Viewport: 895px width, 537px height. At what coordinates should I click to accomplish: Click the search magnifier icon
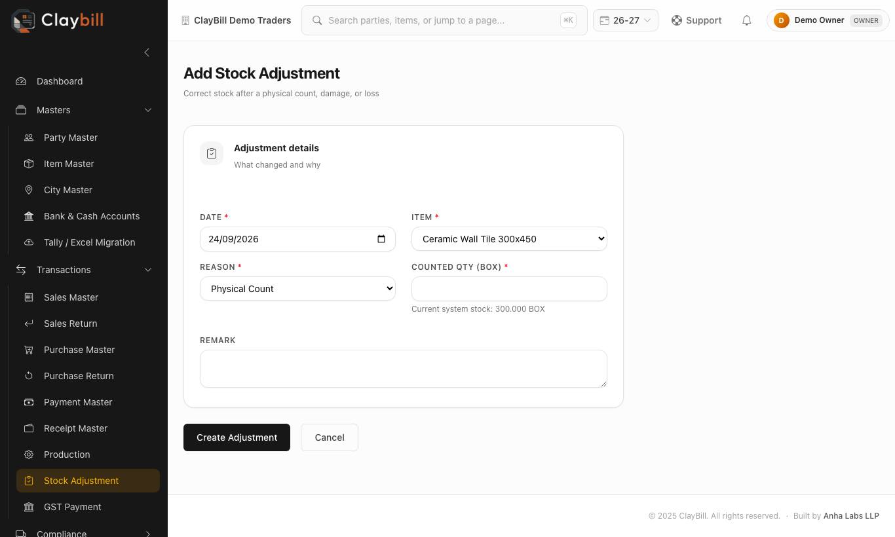coord(317,20)
